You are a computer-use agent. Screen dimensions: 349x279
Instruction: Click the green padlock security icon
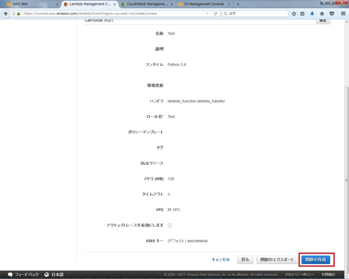pyautogui.click(x=18, y=14)
